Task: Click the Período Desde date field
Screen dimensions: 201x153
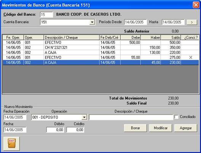Action: click(x=136, y=22)
